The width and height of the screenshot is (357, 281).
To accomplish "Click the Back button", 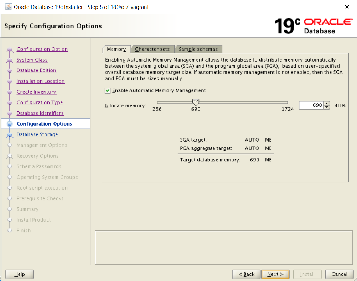I will click(246, 274).
